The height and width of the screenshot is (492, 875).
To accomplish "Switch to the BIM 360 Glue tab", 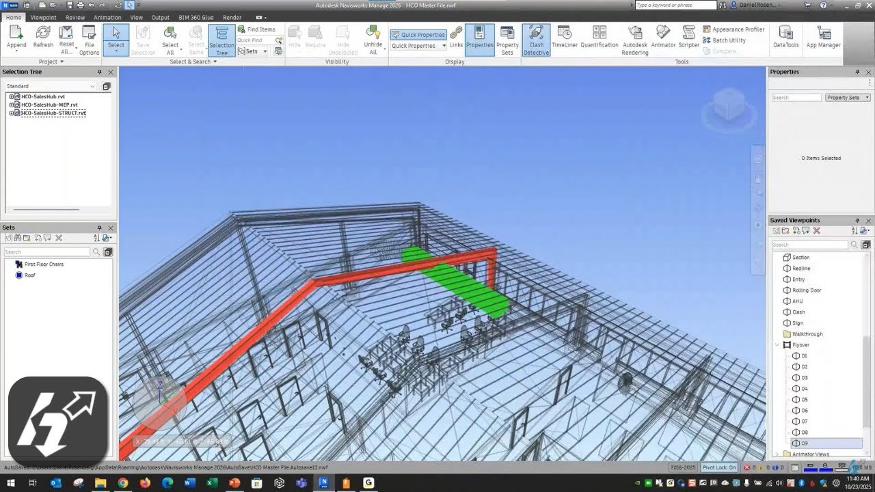I will pos(198,18).
